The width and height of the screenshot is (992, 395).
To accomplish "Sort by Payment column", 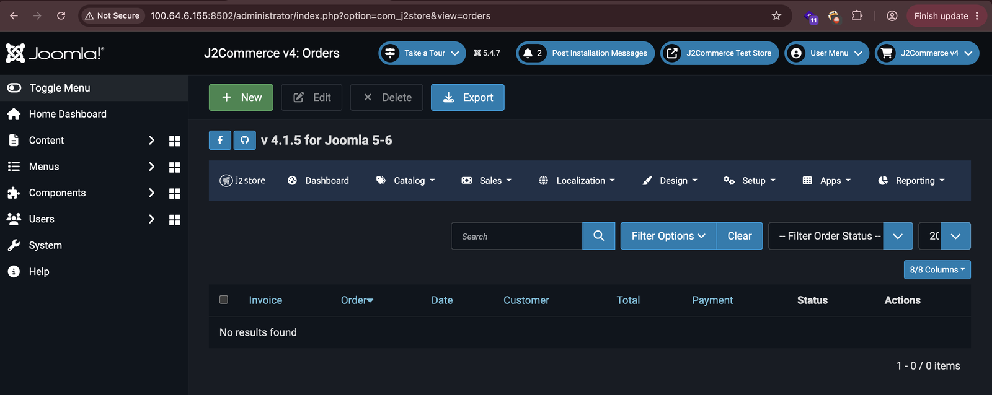I will [x=712, y=300].
